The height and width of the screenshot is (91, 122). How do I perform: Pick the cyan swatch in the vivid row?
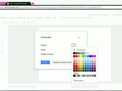tap(86, 56)
